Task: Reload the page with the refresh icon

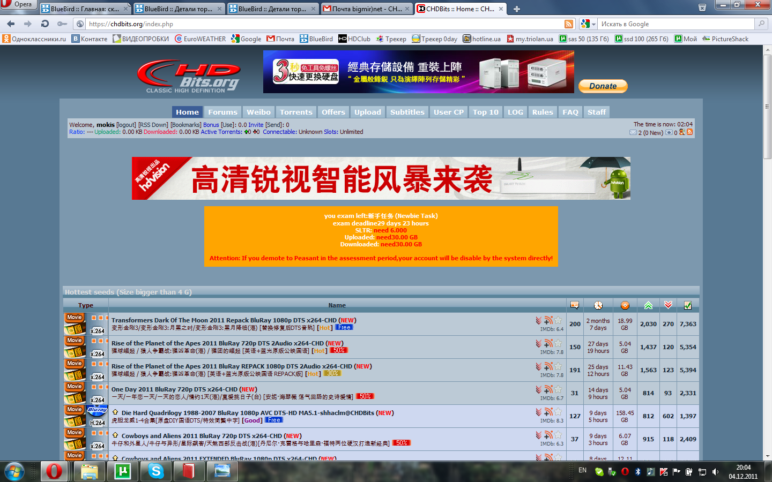Action: [x=45, y=24]
